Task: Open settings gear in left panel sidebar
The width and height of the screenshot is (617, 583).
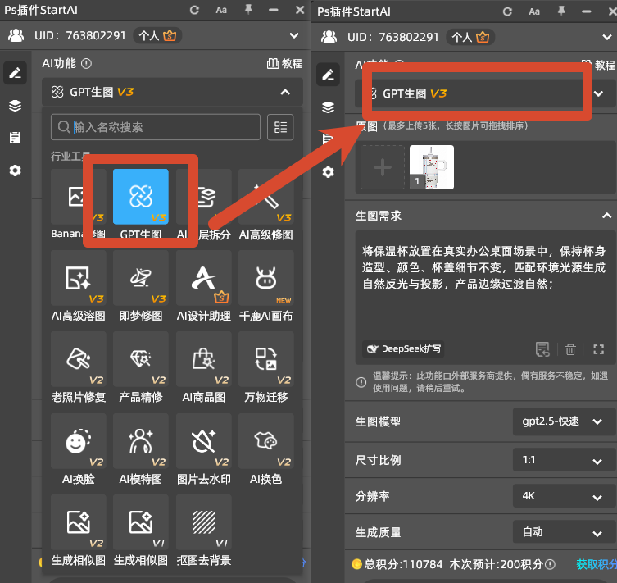Action: pos(15,171)
